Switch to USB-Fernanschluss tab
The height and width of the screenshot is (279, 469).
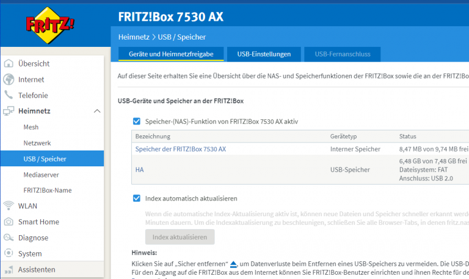point(343,54)
